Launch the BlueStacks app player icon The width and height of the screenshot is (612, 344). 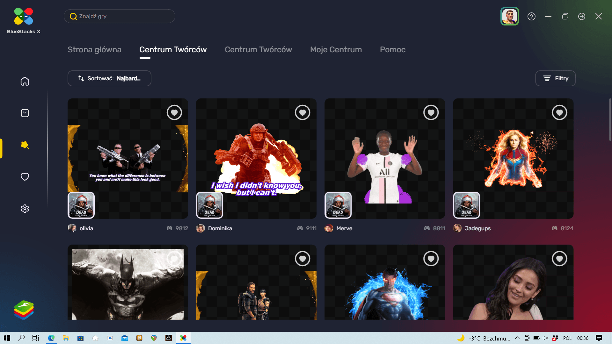pyautogui.click(x=24, y=310)
